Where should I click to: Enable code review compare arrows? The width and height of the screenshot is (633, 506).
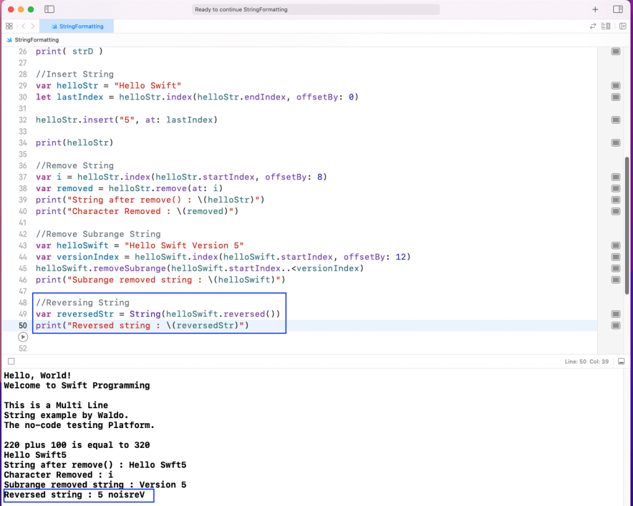(593, 26)
